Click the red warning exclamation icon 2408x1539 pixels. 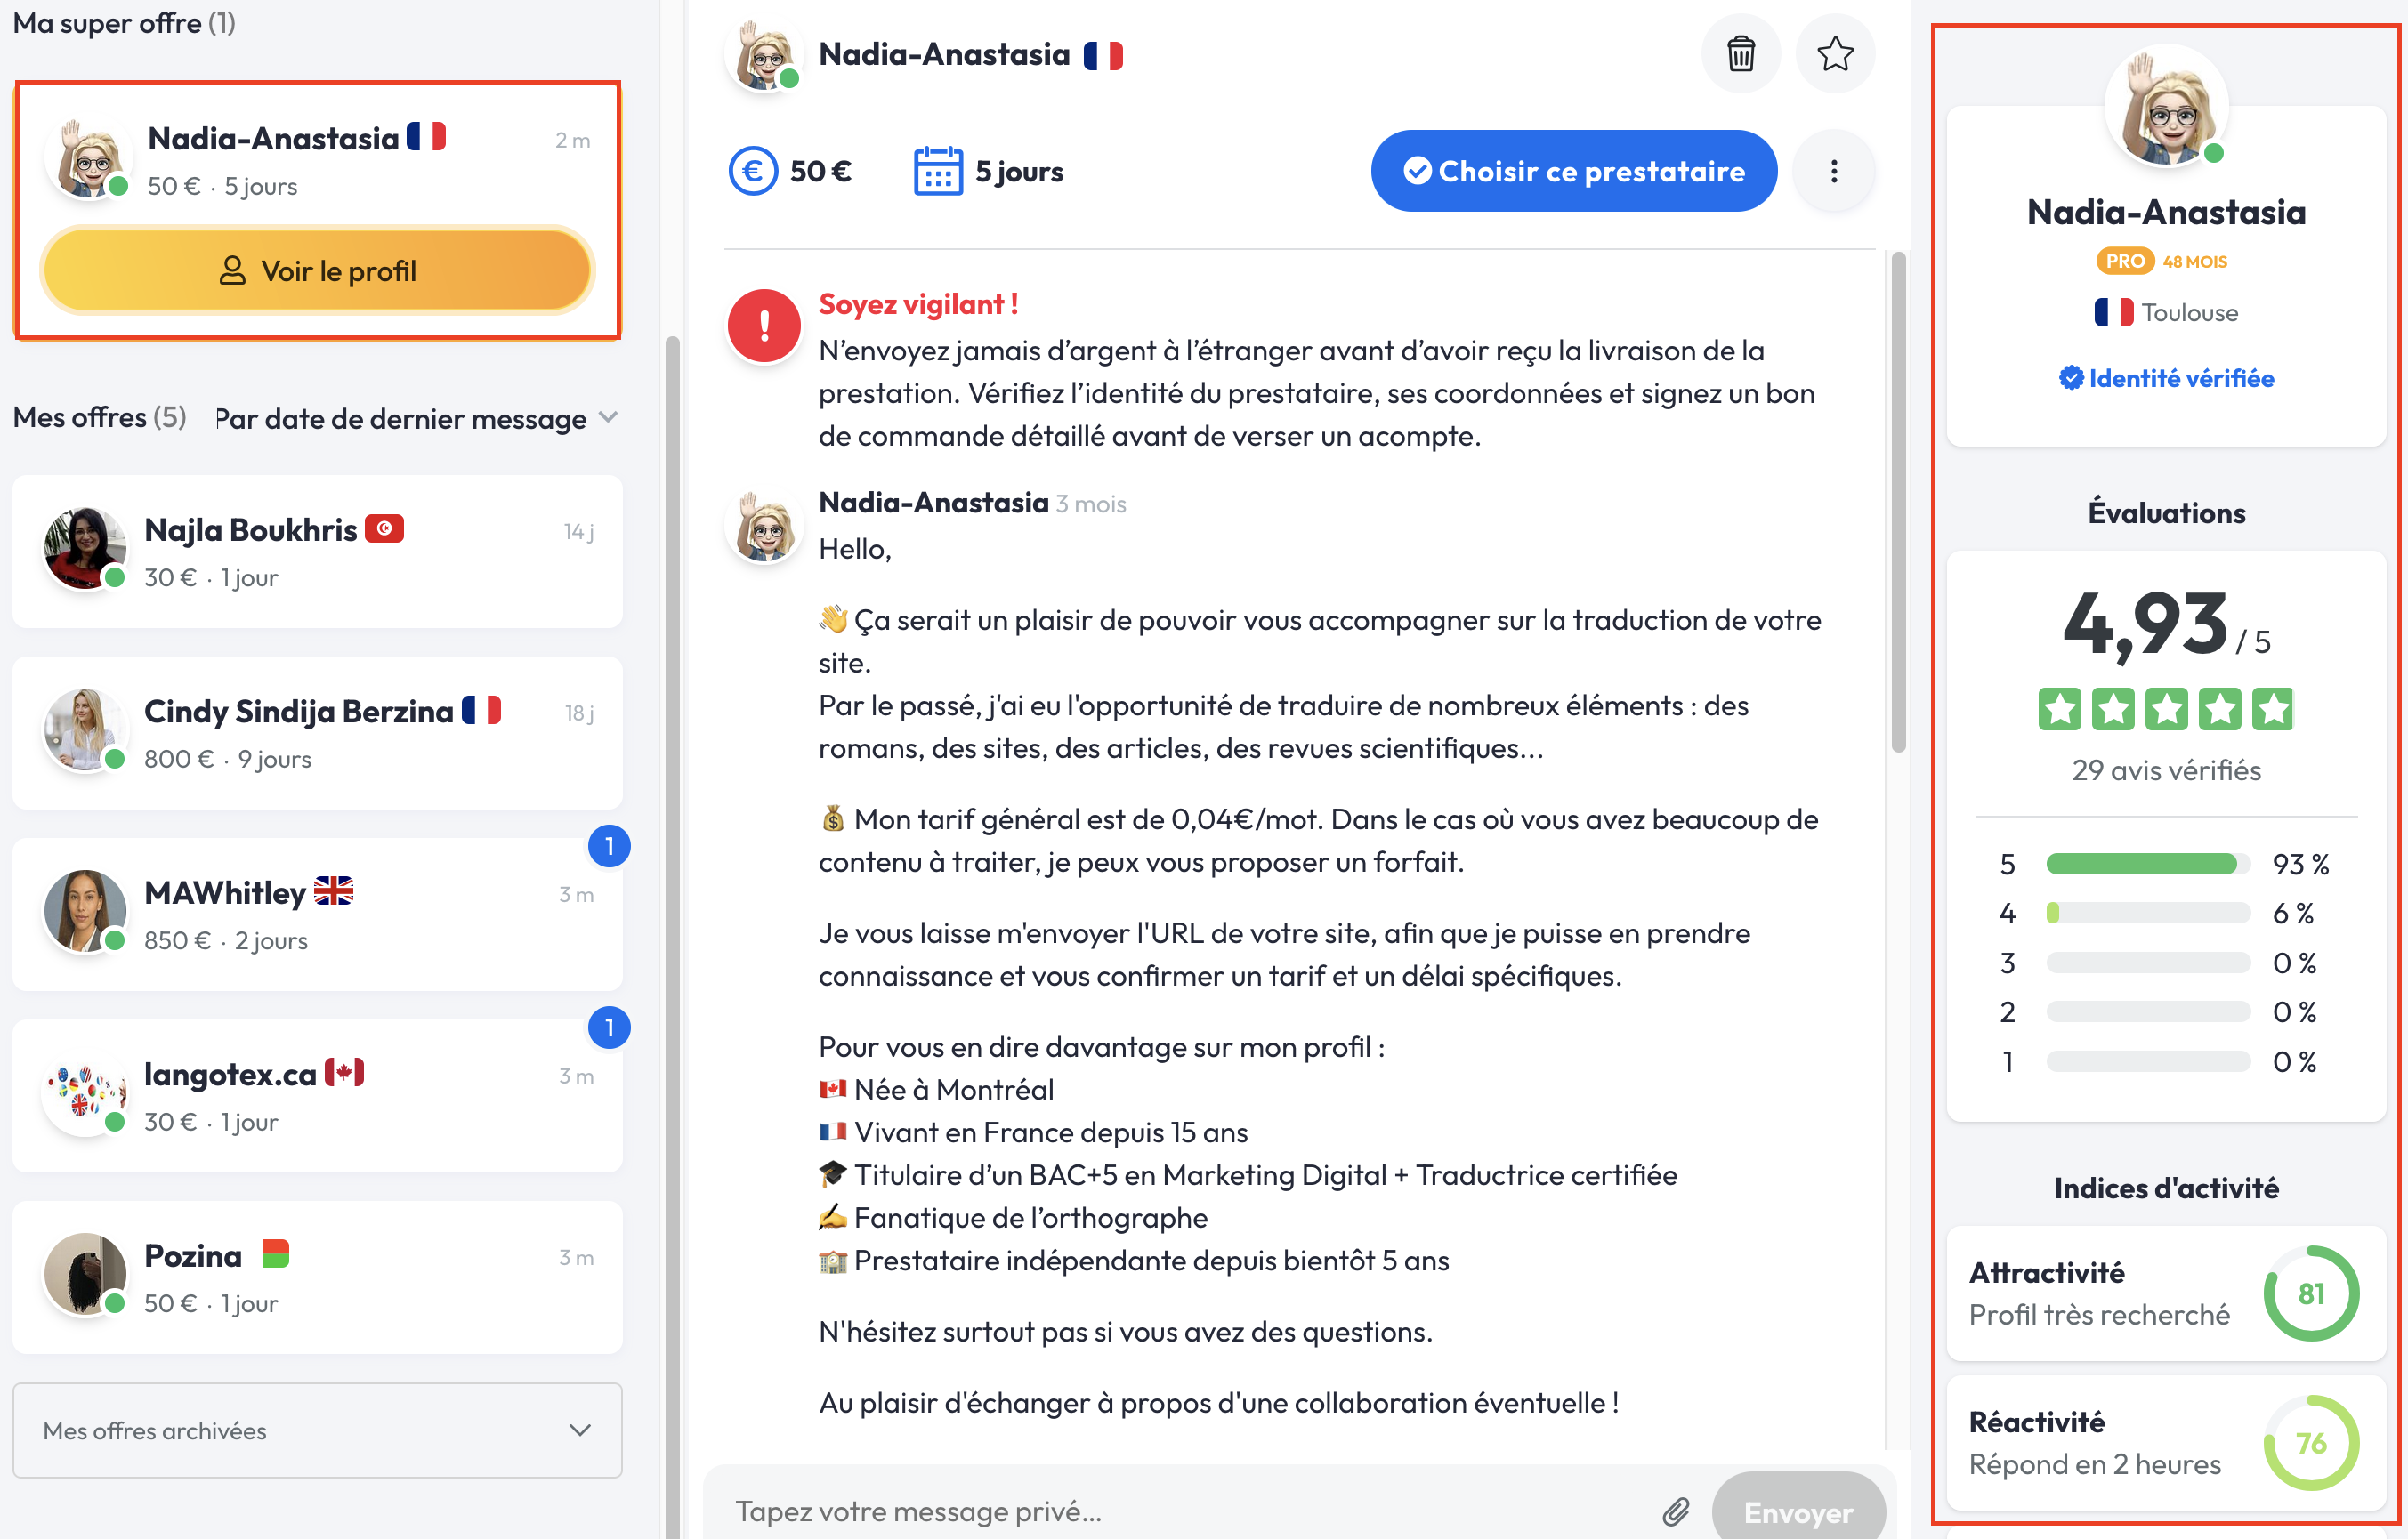764,326
